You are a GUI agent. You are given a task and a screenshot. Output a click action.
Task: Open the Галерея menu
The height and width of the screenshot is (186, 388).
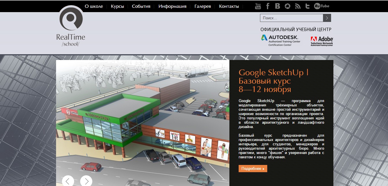(203, 6)
